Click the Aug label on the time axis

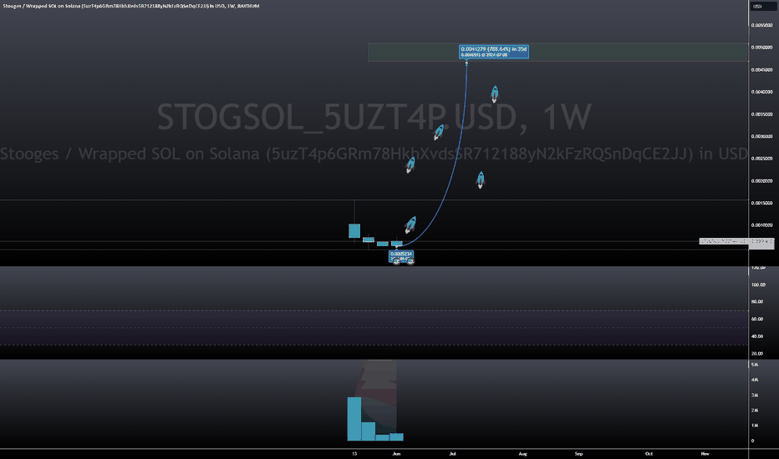(x=522, y=453)
